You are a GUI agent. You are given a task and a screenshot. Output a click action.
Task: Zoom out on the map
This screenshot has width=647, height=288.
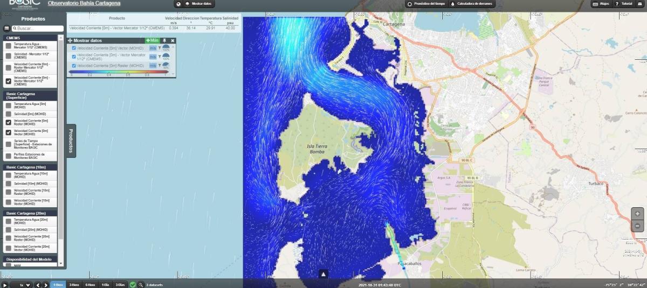point(637,226)
